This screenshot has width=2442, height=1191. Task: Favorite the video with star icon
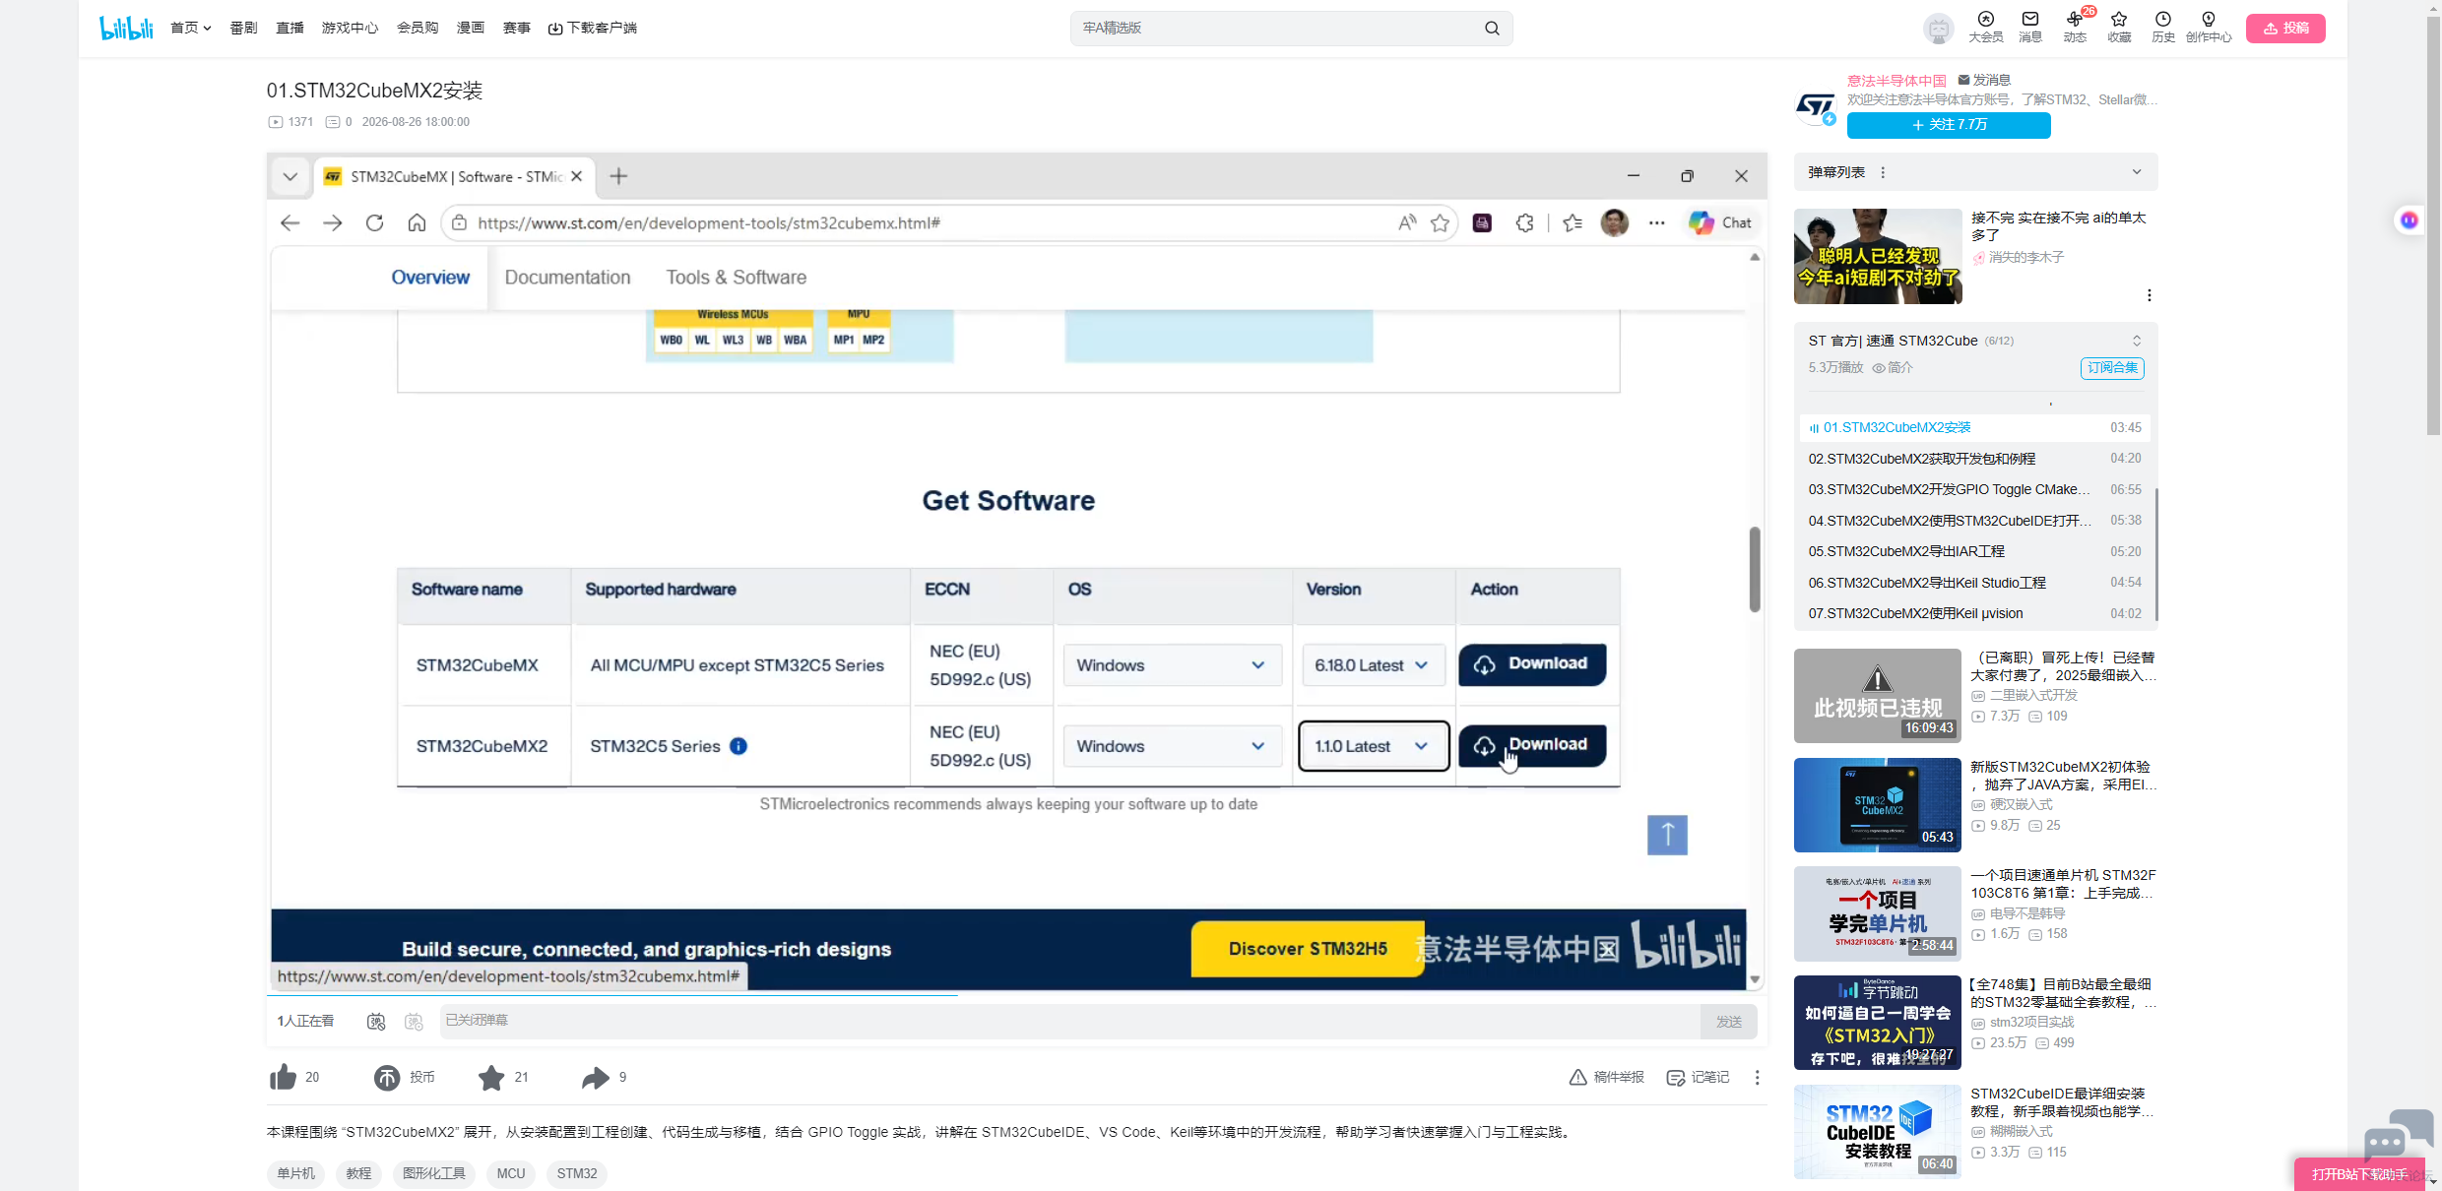(x=491, y=1078)
